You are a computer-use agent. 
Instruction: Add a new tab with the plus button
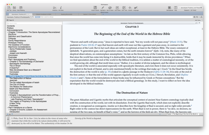pos(103,14)
